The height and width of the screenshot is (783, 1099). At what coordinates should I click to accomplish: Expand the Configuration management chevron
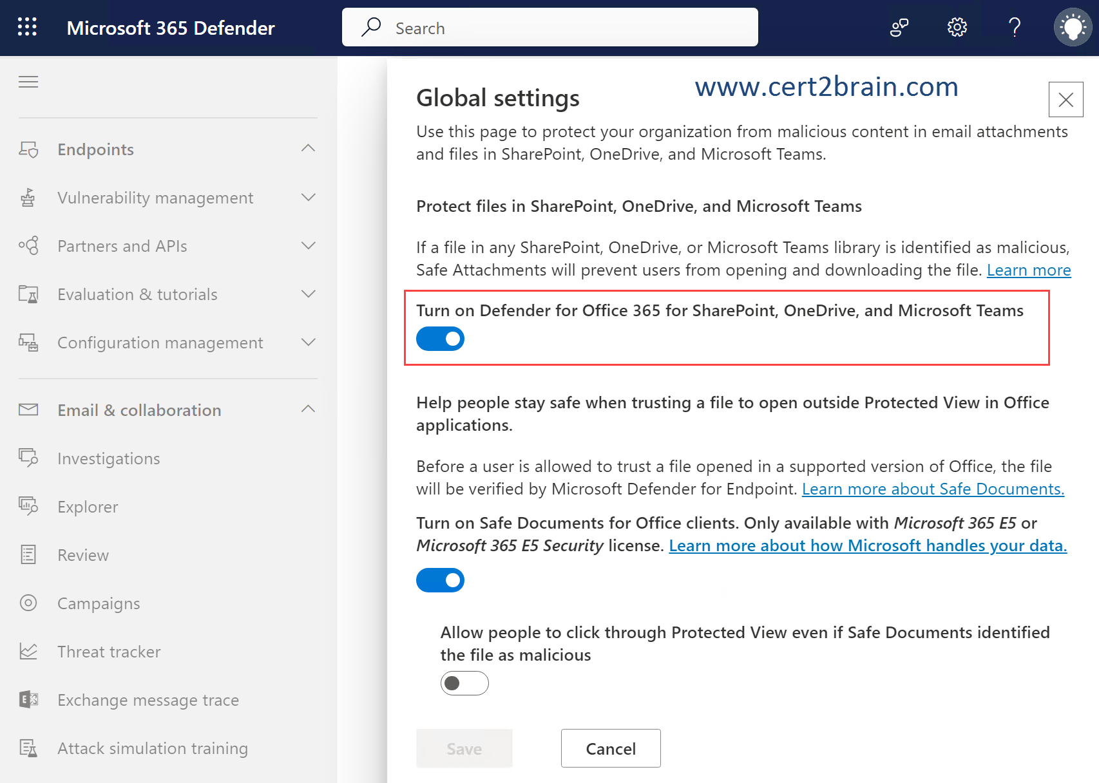(x=309, y=342)
